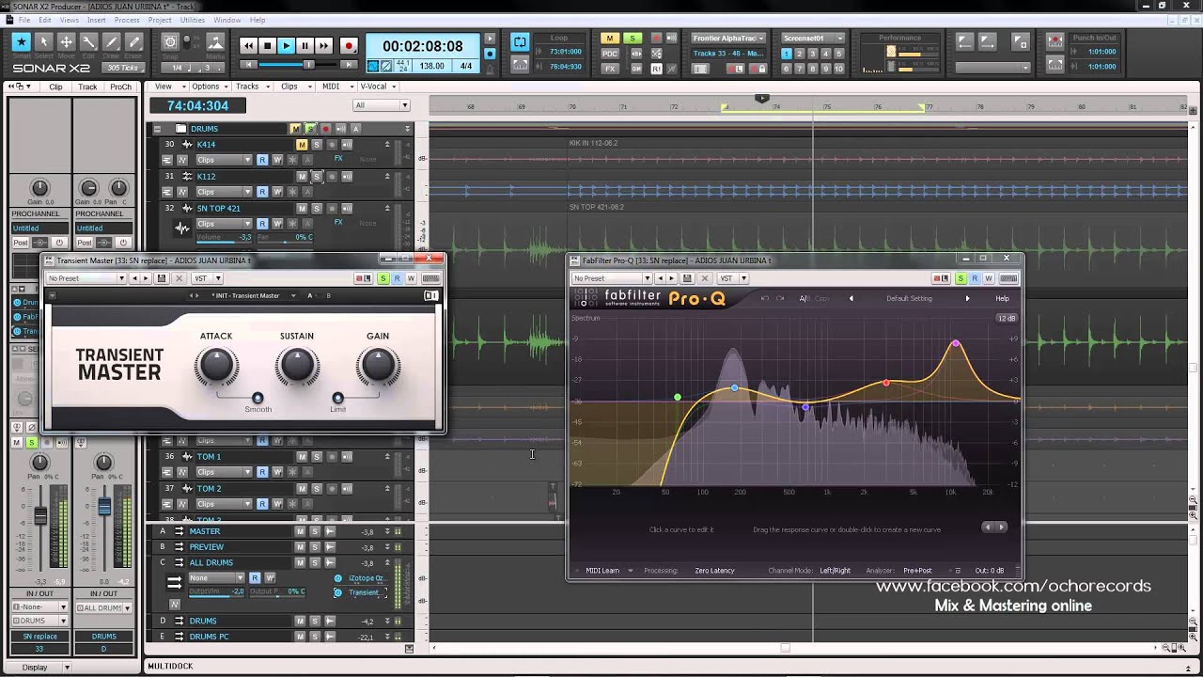Arm the Record transport button
The height and width of the screenshot is (677, 1203).
349,45
